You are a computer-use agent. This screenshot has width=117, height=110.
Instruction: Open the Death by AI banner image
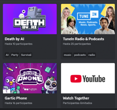30,19
